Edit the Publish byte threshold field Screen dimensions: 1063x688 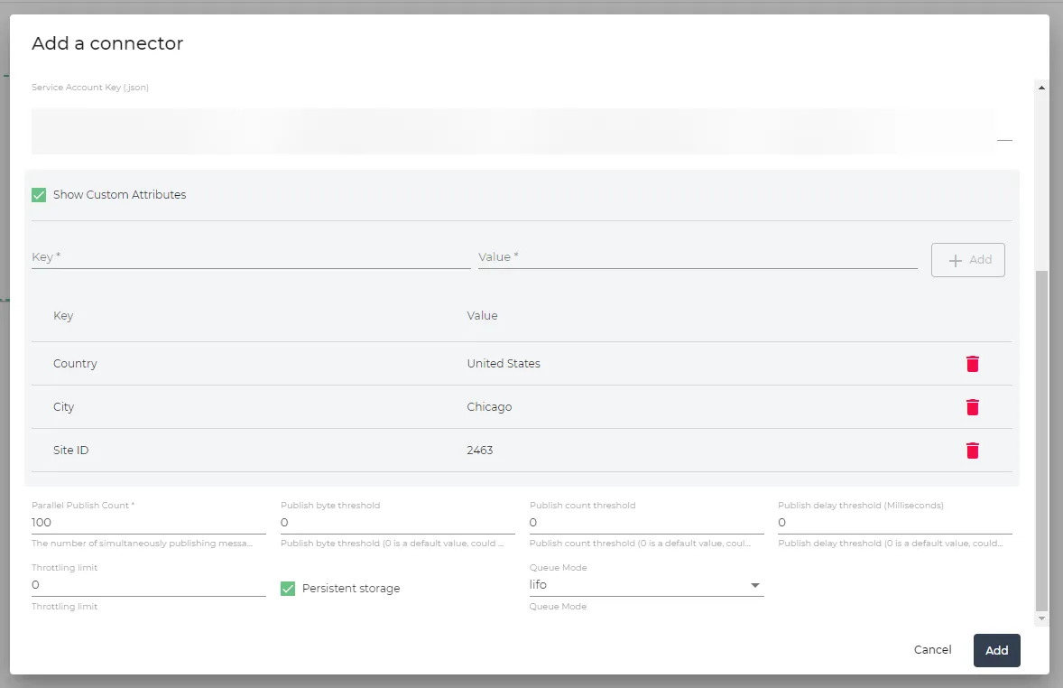[x=397, y=523]
